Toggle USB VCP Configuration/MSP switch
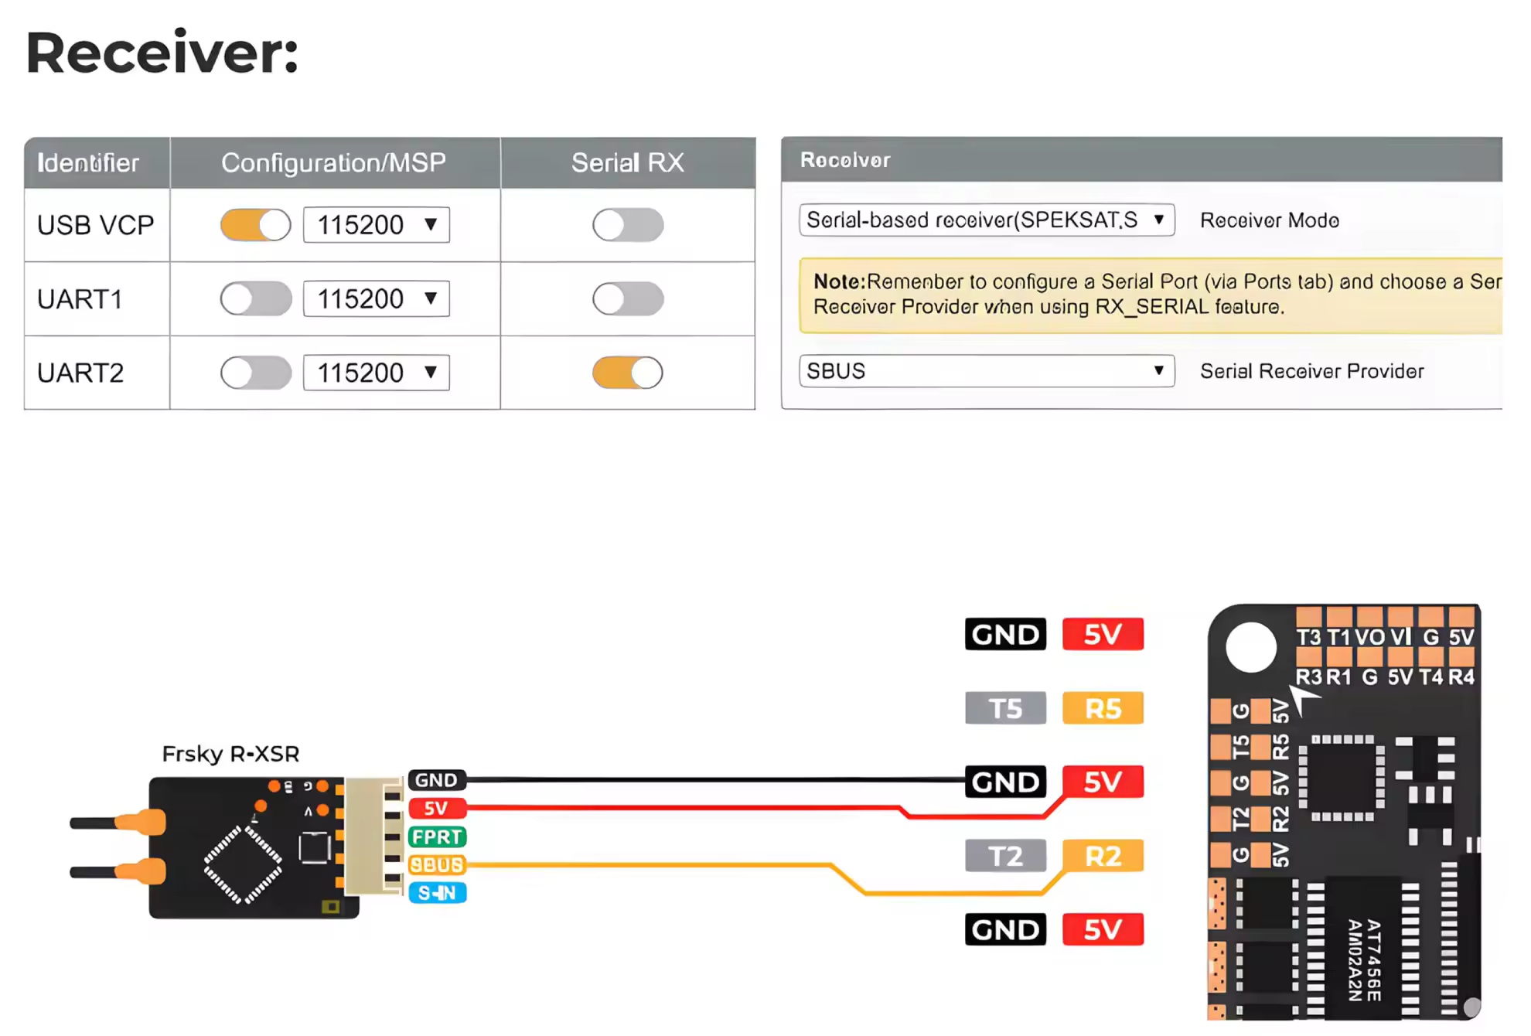The image size is (1531, 1036). pyautogui.click(x=255, y=225)
